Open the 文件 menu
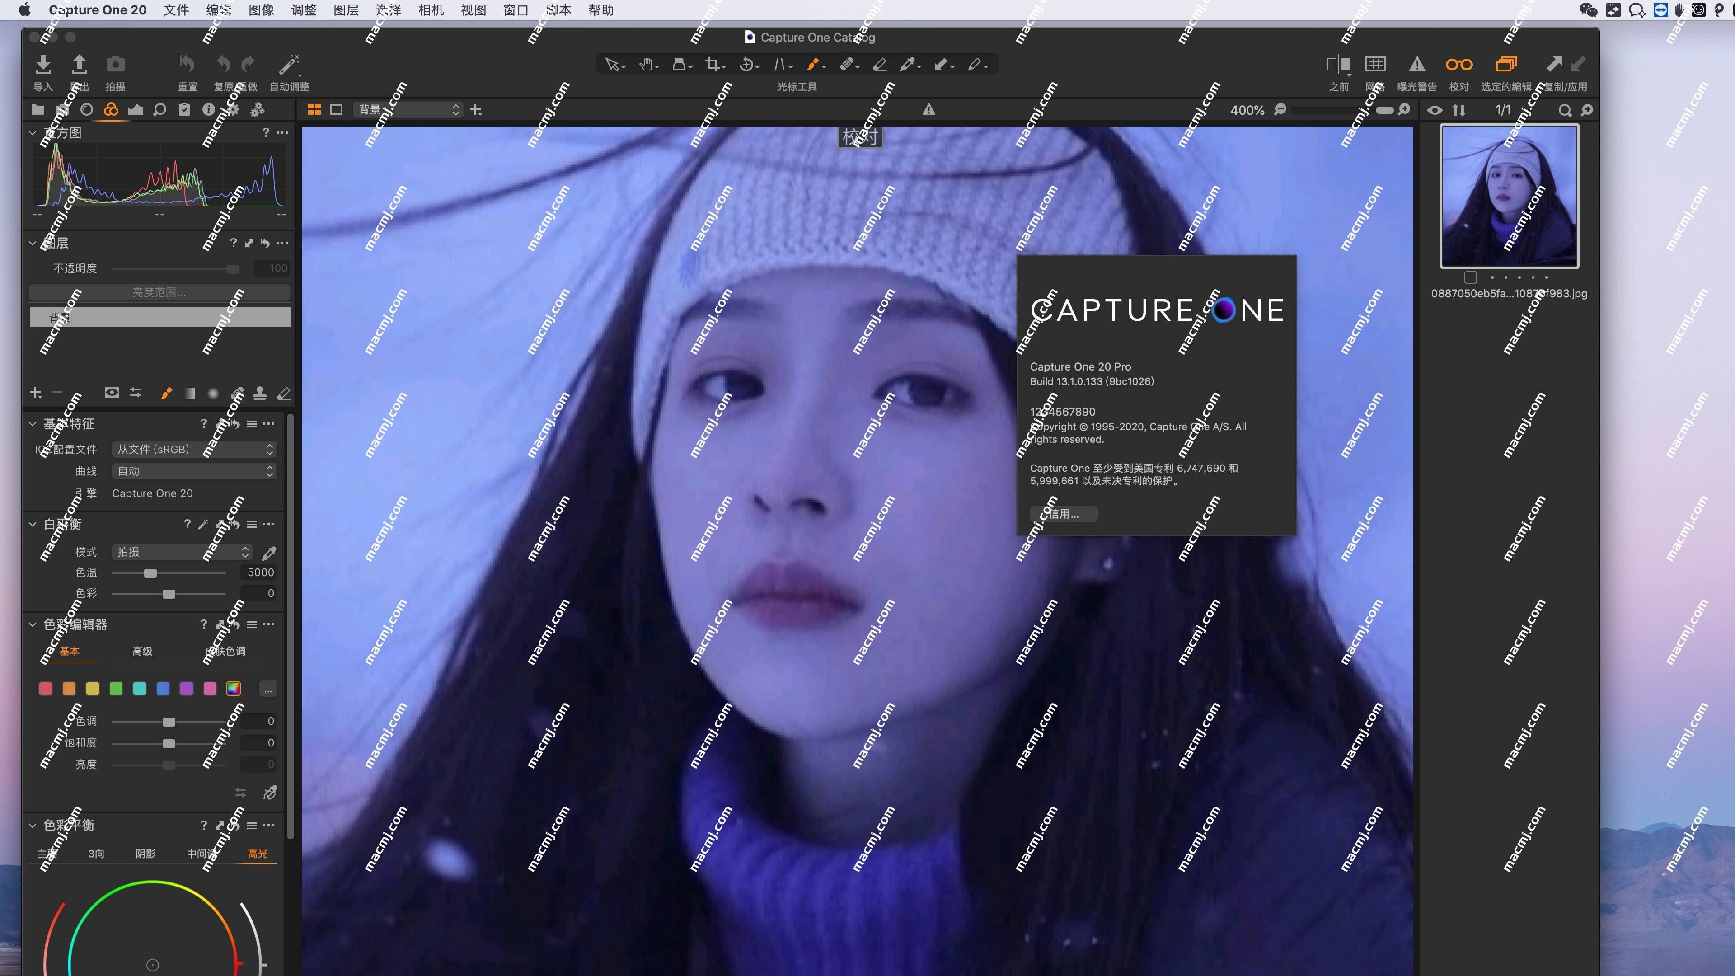Image resolution: width=1735 pixels, height=976 pixels. point(176,10)
